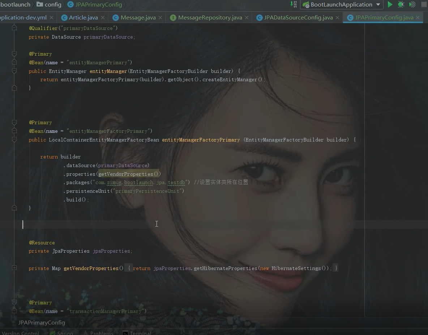Open the BootLaunchApplication run configuration dropdown
The width and height of the screenshot is (428, 335).
click(341, 5)
